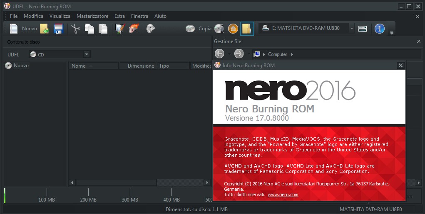Toggle the file browser folder icon
425x214 pixels.
point(247,29)
